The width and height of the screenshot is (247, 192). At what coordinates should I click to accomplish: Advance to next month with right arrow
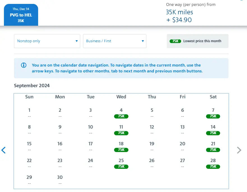pyautogui.click(x=239, y=150)
